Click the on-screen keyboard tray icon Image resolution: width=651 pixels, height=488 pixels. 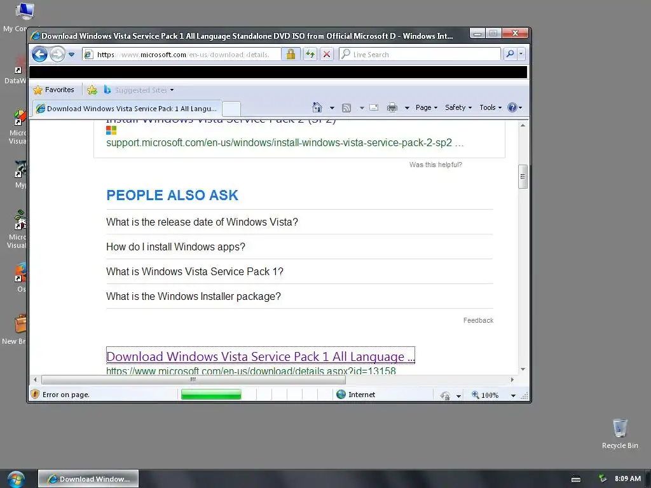(576, 479)
